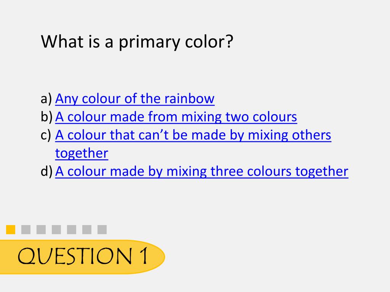Click the word 'together' under option c
Screen dimensions: 390x292
(x=82, y=153)
